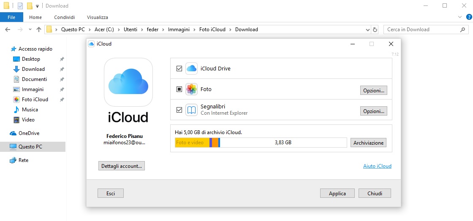Expand the chevron after Utenti in path
Screen dimensions: 473x221
coord(142,30)
